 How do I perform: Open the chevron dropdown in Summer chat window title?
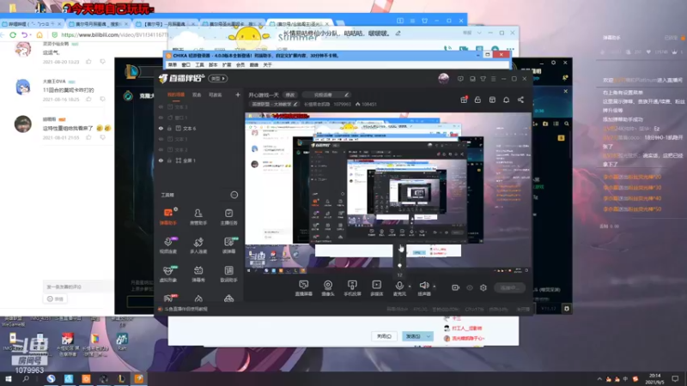click(479, 33)
